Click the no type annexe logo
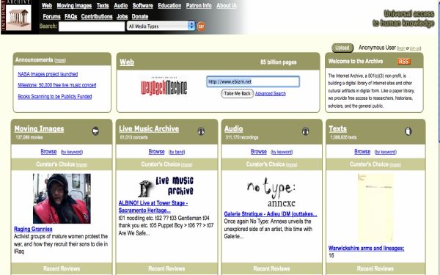Screen dimensions: 440x275 (x=271, y=193)
